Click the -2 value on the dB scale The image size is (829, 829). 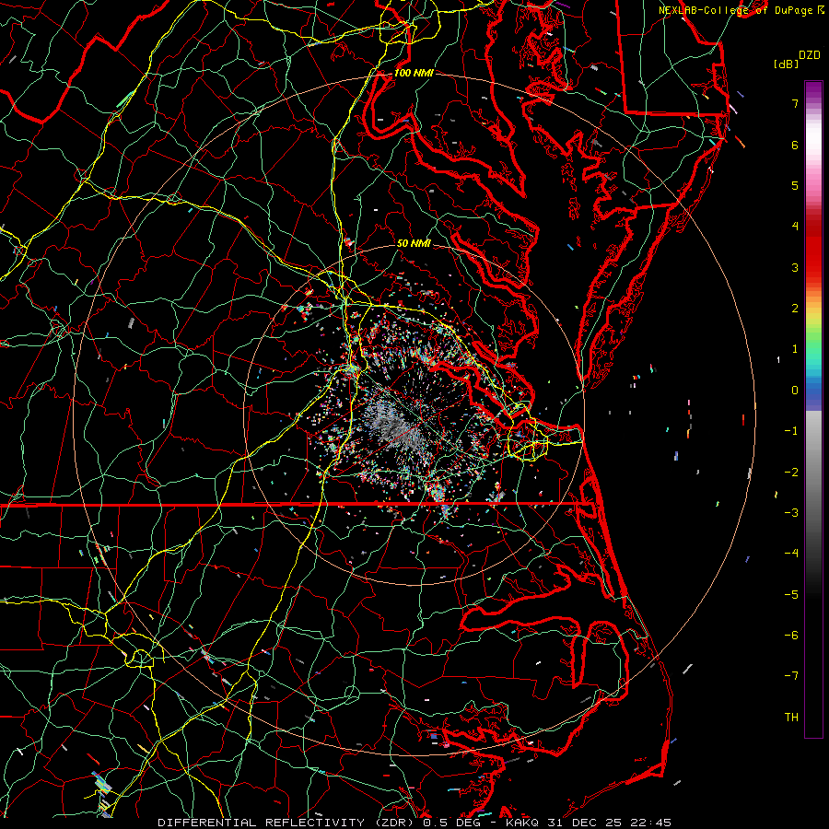(x=791, y=473)
